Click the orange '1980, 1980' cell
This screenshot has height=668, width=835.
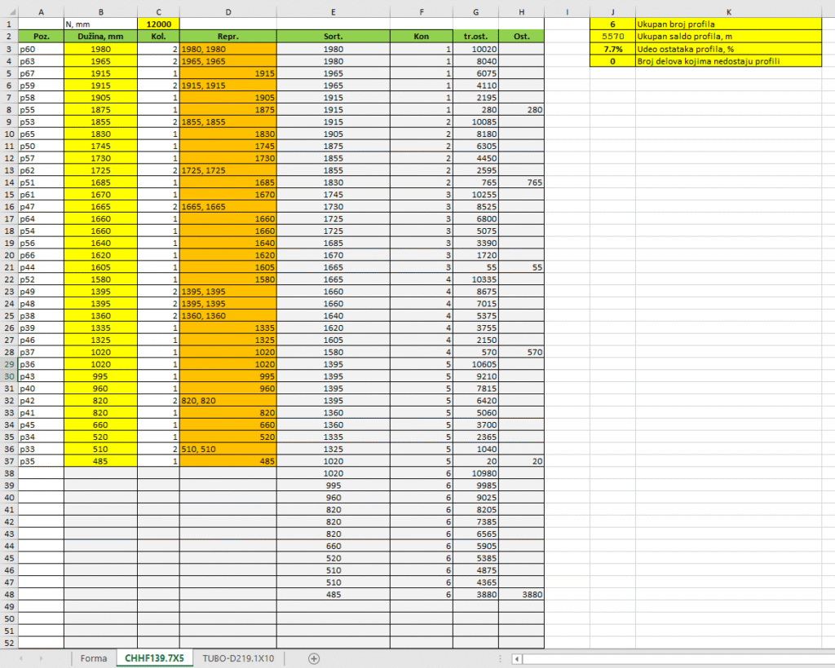[x=228, y=49]
